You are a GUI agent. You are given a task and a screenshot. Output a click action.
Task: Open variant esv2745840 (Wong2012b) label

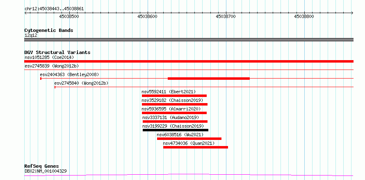(x=81, y=83)
